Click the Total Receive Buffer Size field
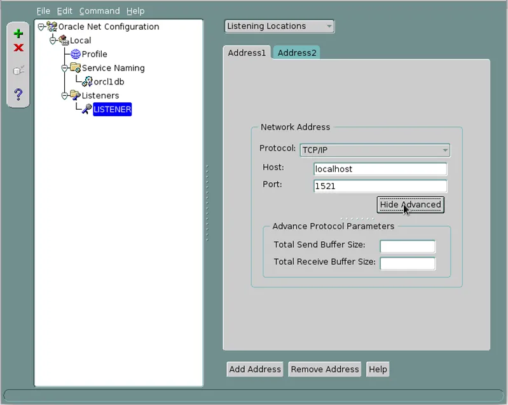Viewport: 508px width, 405px height. coord(408,263)
